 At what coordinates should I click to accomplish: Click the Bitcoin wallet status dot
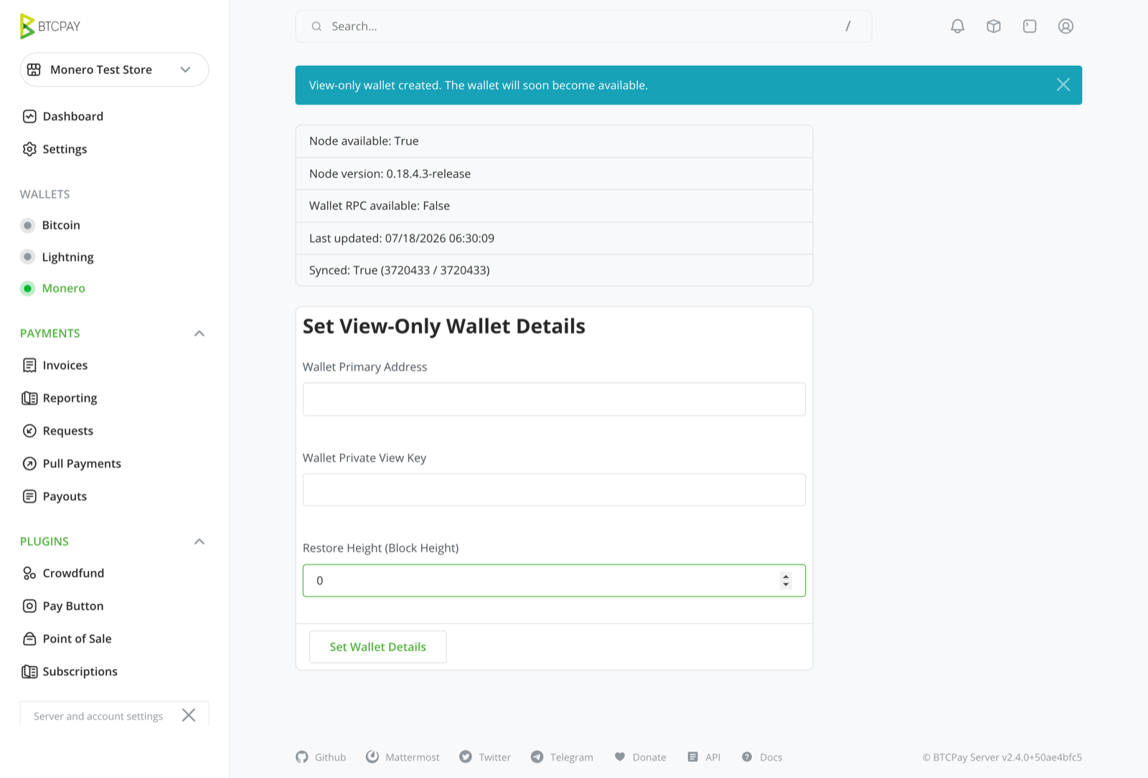[x=28, y=225]
